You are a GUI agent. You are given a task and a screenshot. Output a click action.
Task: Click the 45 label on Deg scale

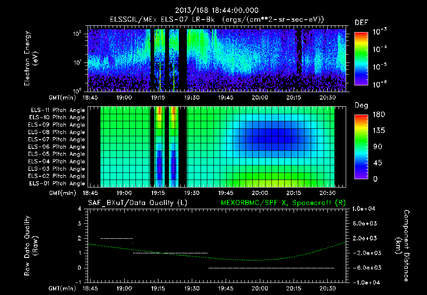click(x=377, y=163)
